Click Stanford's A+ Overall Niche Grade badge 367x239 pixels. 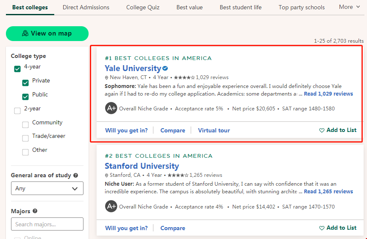point(111,206)
